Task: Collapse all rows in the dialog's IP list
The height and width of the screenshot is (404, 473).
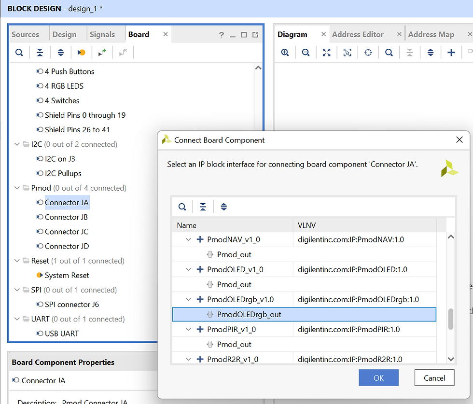Action: pos(203,207)
